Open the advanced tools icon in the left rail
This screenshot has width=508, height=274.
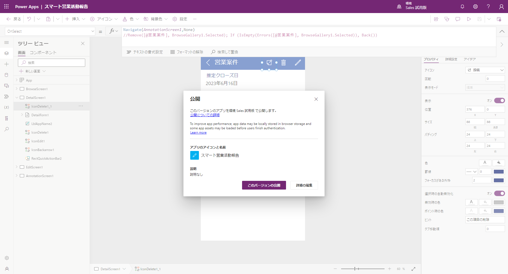click(x=7, y=118)
